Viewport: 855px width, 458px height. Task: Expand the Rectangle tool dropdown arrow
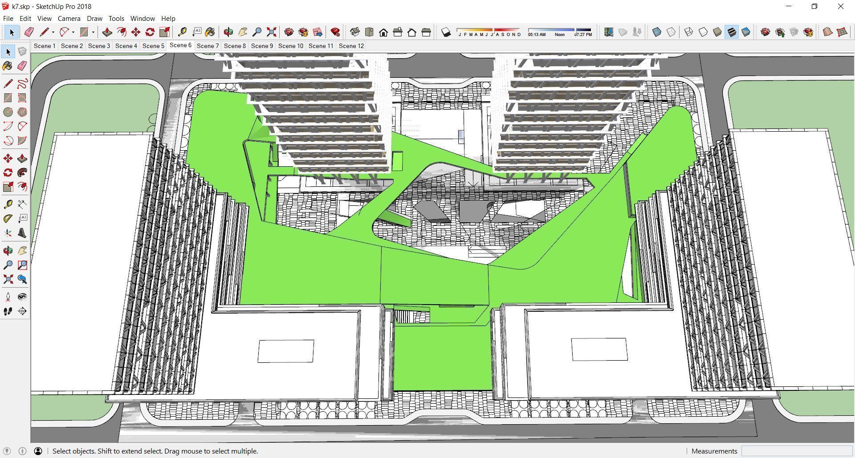(x=93, y=32)
